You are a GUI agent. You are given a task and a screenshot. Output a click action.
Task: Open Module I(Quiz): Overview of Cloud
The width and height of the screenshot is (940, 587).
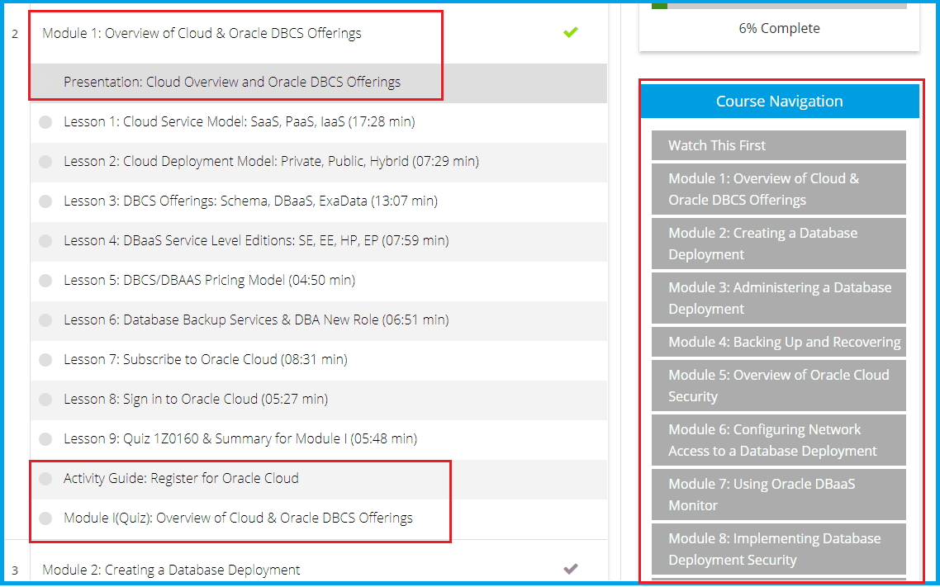[238, 518]
